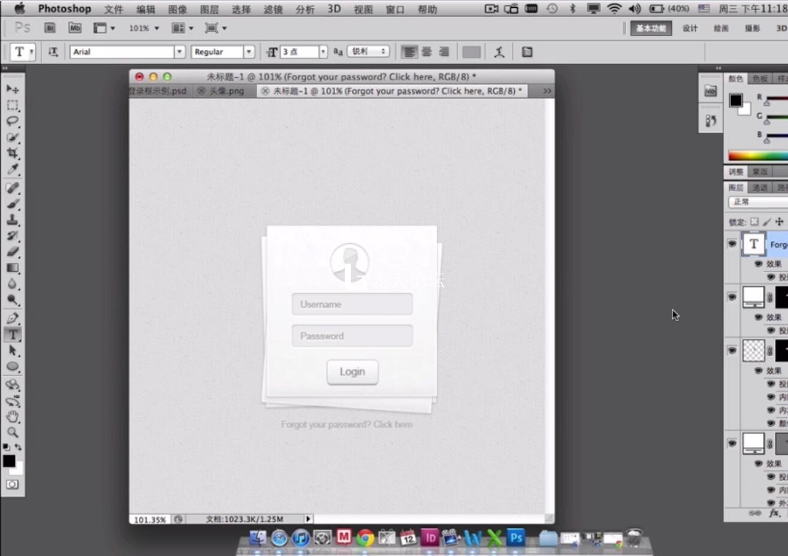The image size is (788, 556).
Task: Open the 滤镜 menu
Action: point(273,9)
